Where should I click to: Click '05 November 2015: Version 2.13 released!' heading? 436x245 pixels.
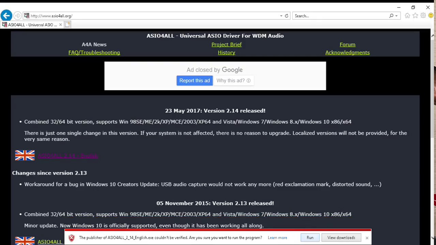pos(215,203)
